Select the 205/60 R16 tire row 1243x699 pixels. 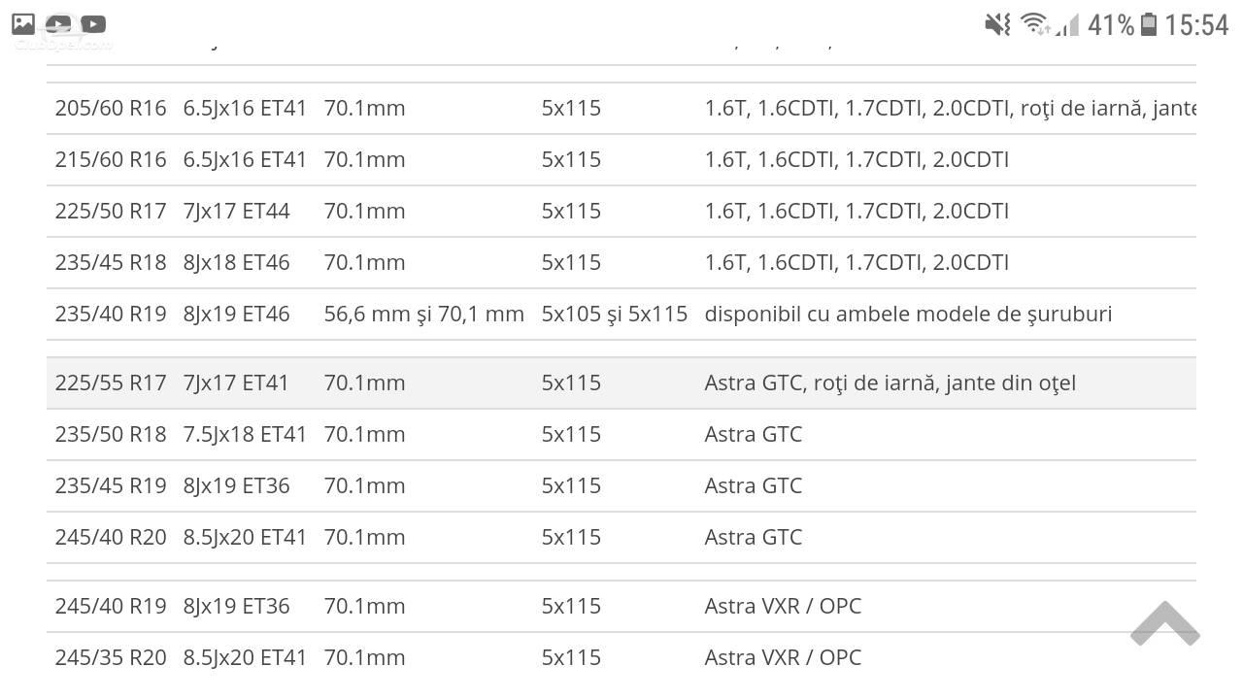click(621, 108)
